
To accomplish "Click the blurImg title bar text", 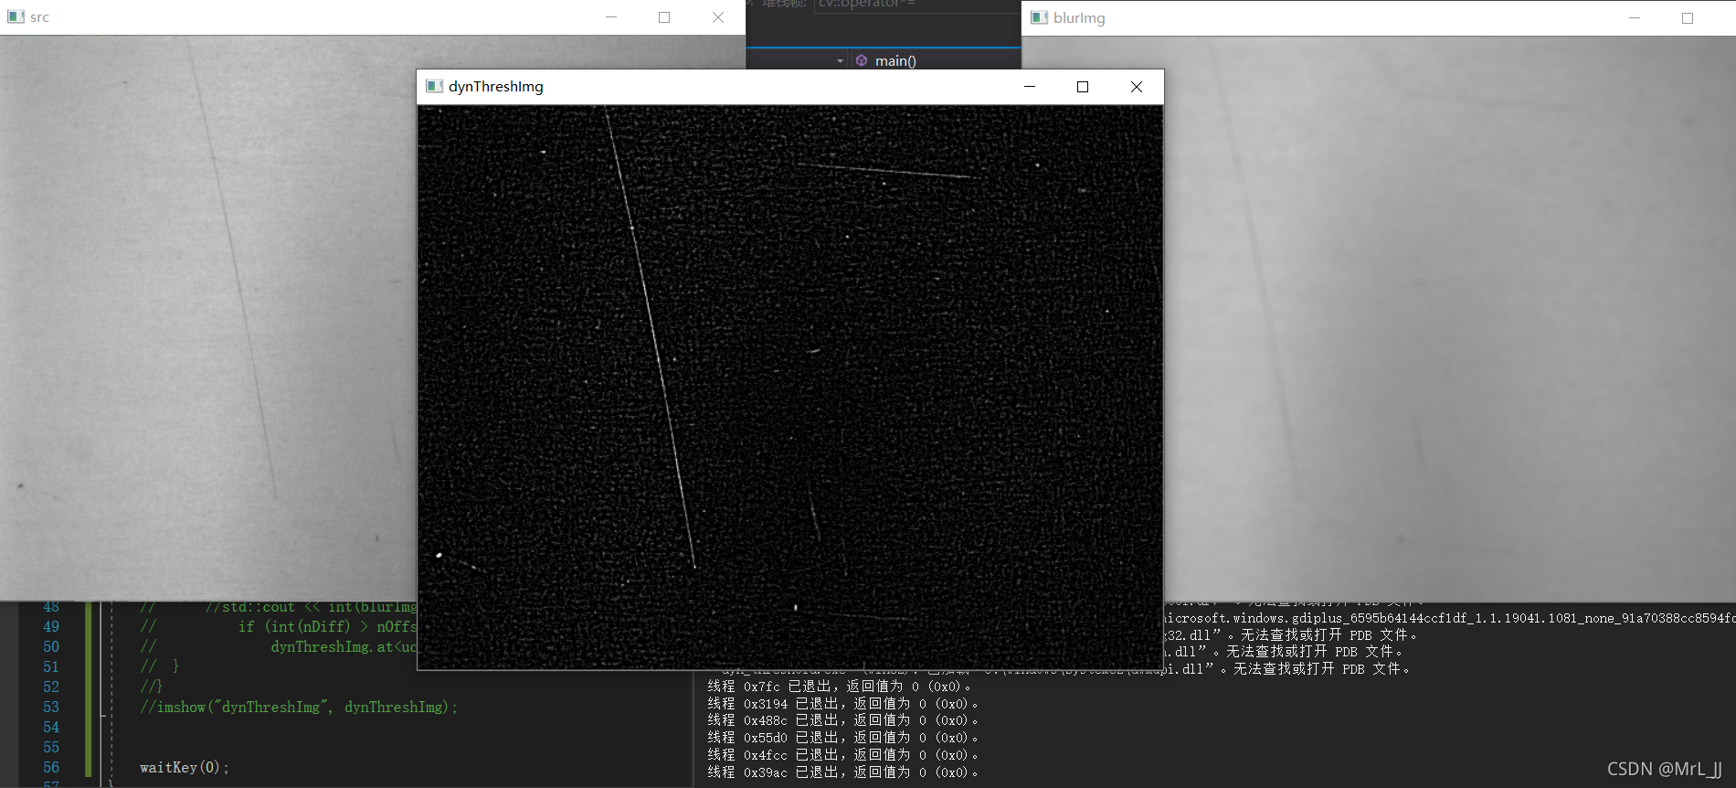I will (x=1079, y=18).
